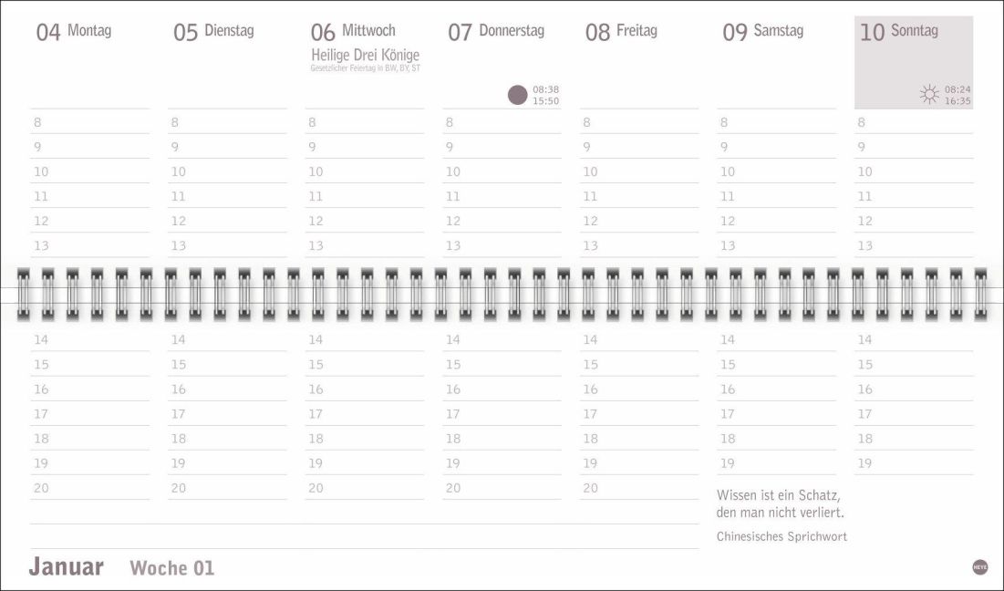The image size is (1004, 591).
Task: Click the sunrise time 08:24 on Sonntag
Action: pos(957,89)
